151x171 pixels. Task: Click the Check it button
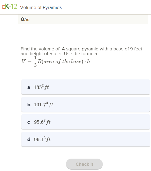point(84,164)
